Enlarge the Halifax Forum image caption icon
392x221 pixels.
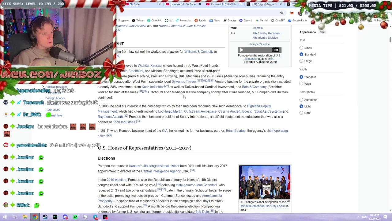[x=288, y=202]
